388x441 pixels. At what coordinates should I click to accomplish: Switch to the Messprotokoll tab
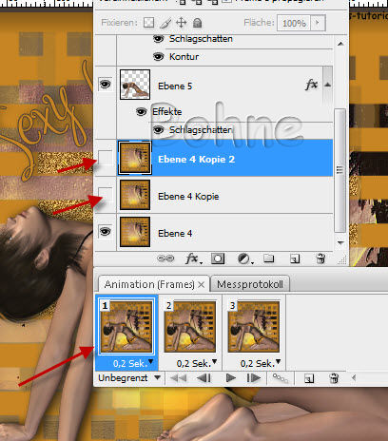point(250,284)
